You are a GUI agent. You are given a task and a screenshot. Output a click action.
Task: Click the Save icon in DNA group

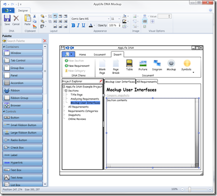[7, 18]
